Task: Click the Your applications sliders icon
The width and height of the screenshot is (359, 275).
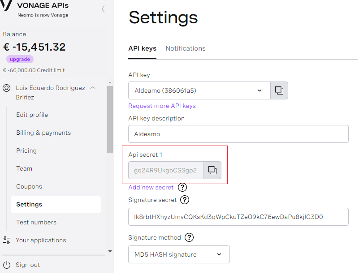Action: 6,240
